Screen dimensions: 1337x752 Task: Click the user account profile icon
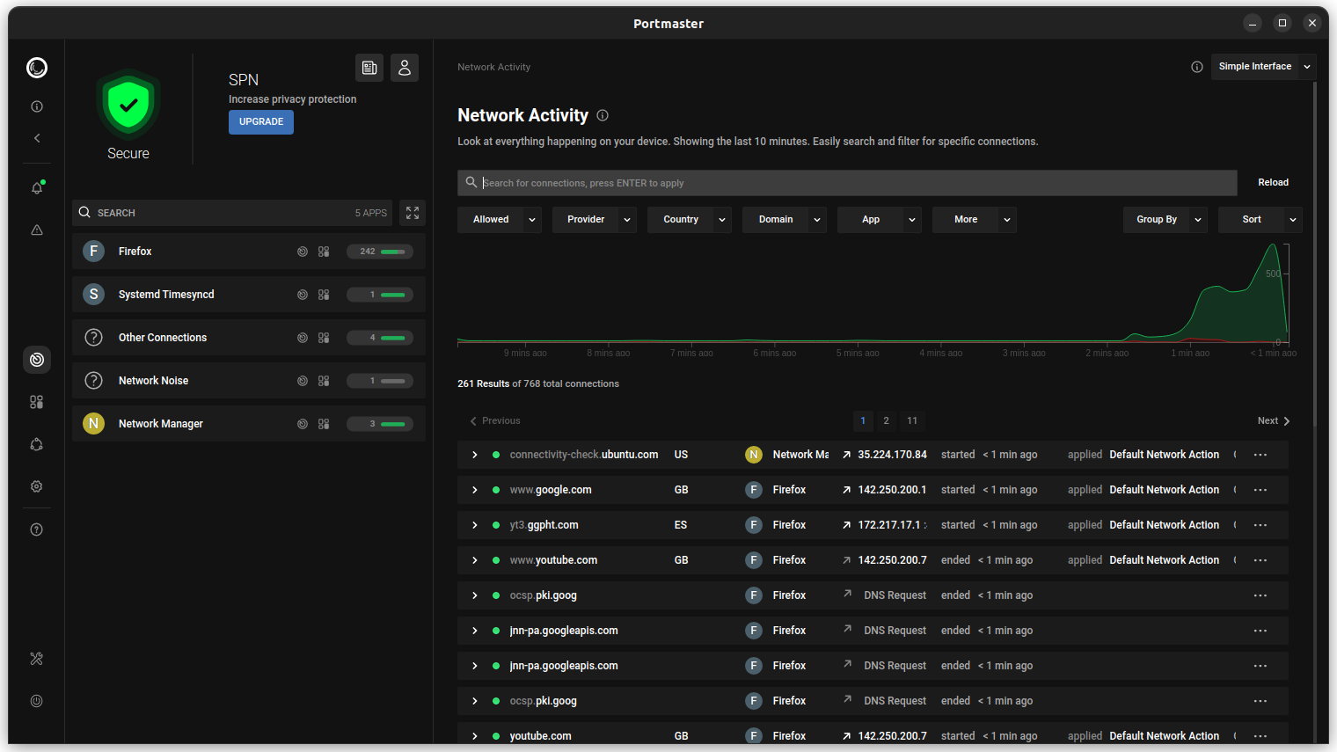405,68
